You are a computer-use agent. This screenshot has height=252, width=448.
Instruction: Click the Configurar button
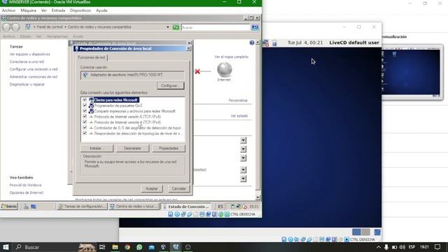point(170,85)
